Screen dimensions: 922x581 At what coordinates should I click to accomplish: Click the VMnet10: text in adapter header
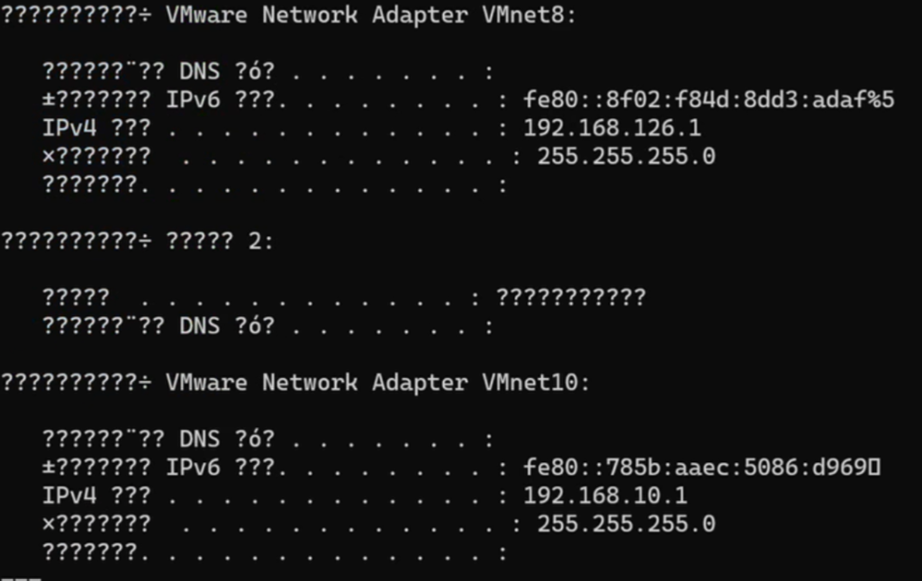click(x=536, y=383)
